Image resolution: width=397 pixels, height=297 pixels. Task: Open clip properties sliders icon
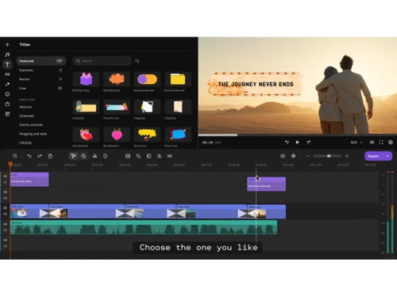[160, 156]
